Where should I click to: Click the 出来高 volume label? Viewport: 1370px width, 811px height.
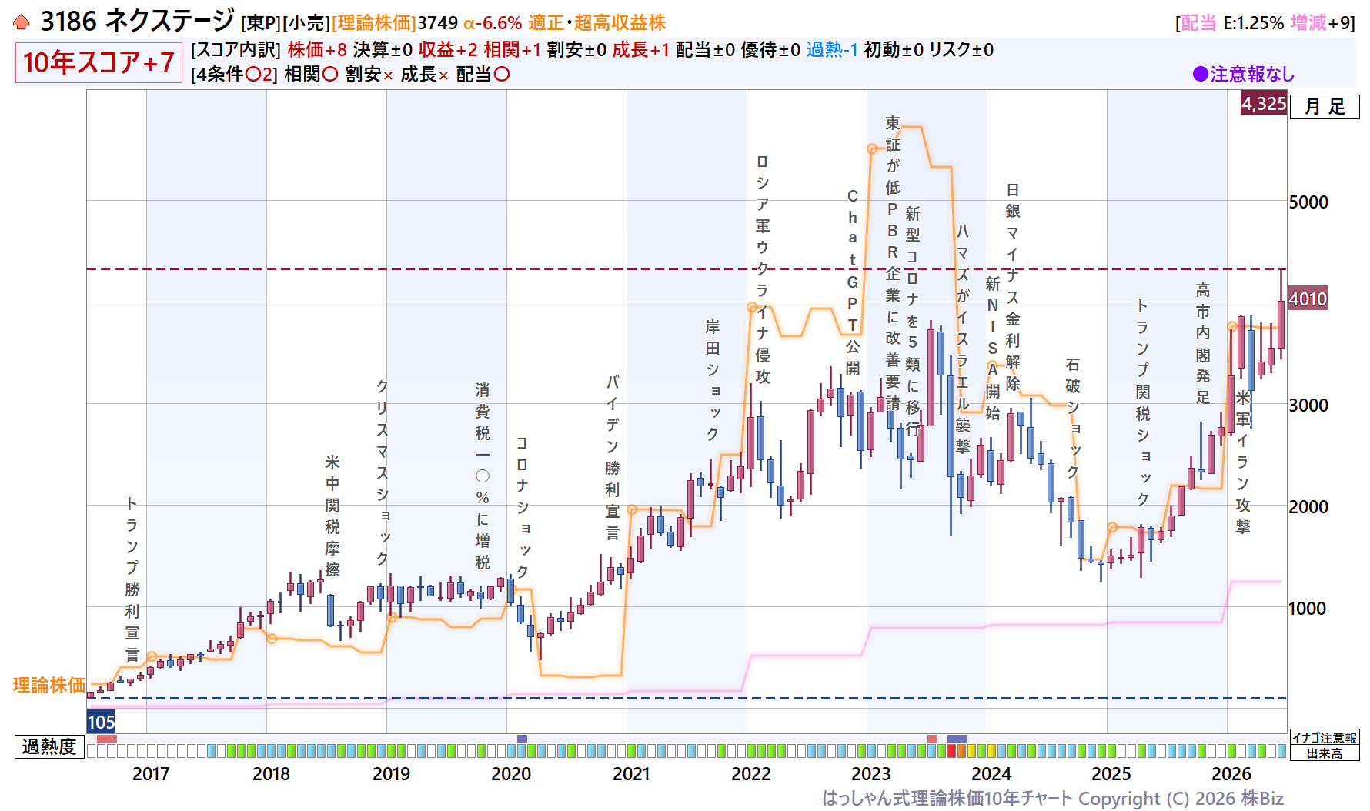tap(1325, 753)
